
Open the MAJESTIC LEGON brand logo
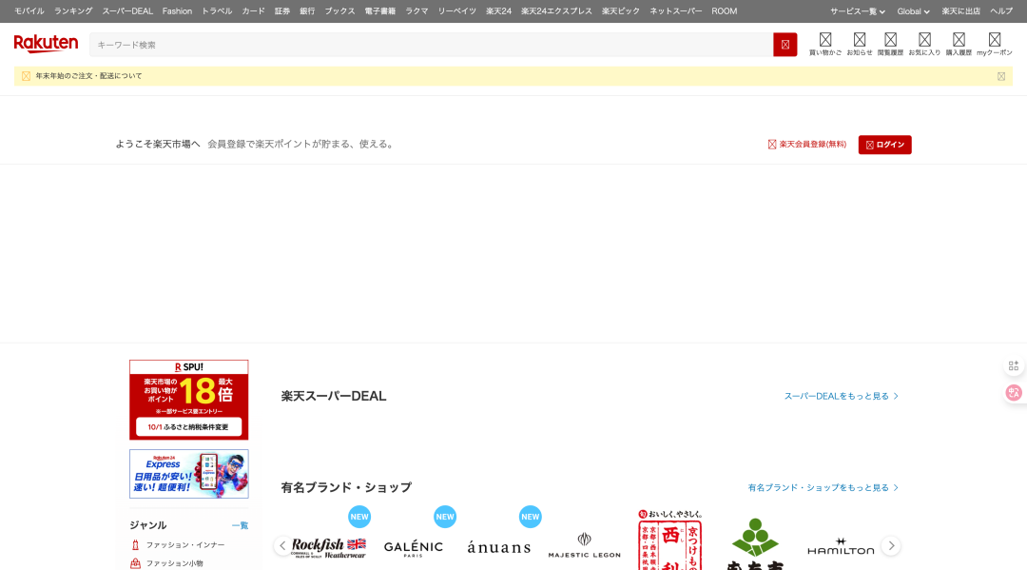pos(584,545)
